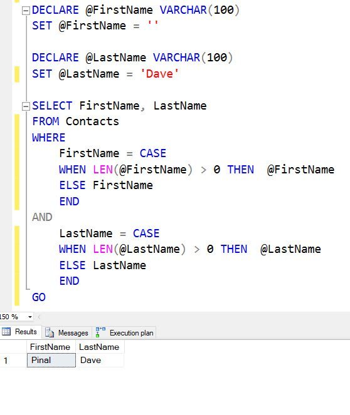This screenshot has width=350, height=415.
Task: Click the Execution plan diagram icon
Action: coord(100,332)
